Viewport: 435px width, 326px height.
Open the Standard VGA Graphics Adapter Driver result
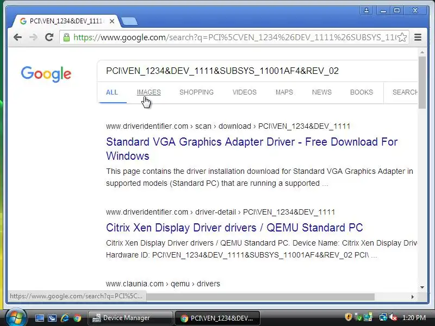click(252, 149)
